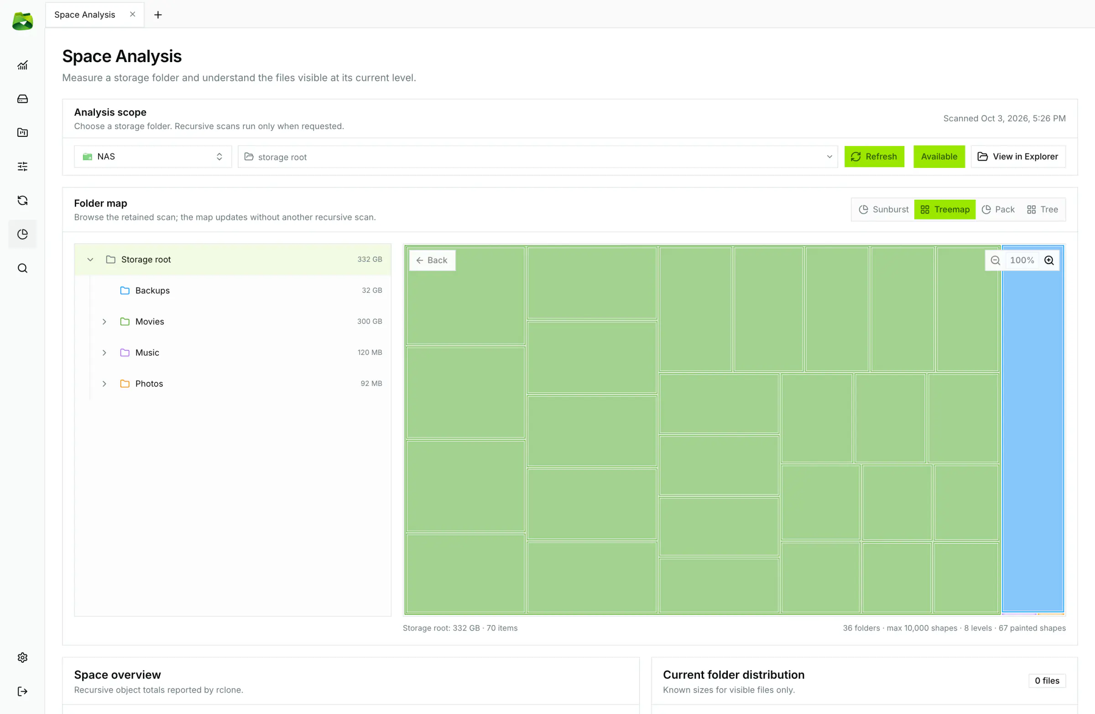Click the 0 files badge
1095x714 pixels.
[x=1047, y=680]
